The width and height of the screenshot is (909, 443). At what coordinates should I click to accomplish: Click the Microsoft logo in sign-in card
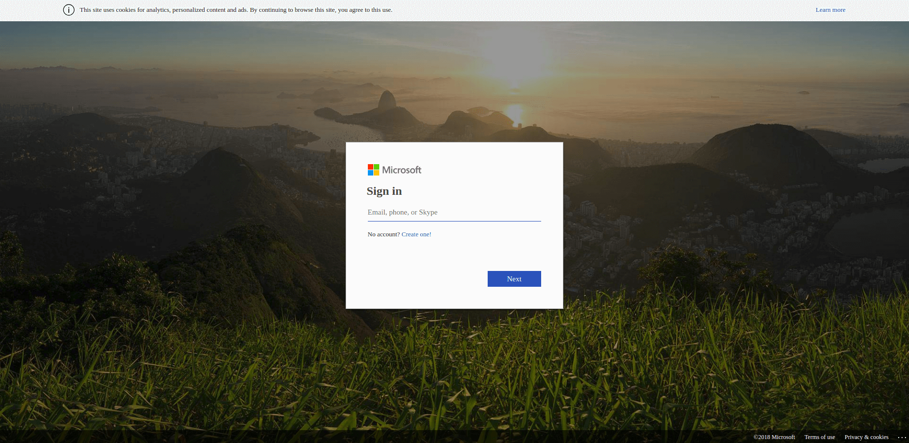(395, 170)
